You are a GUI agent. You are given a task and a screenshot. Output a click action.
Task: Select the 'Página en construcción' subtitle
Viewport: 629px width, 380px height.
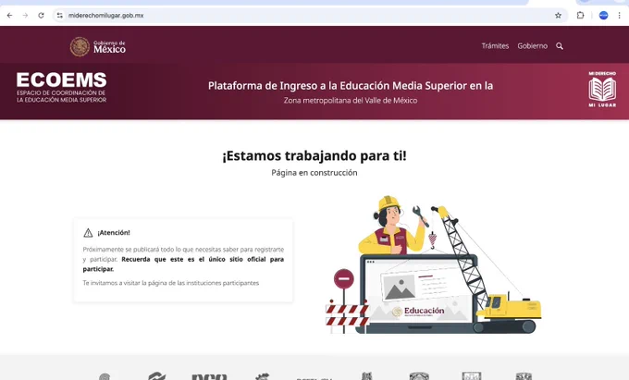point(314,173)
